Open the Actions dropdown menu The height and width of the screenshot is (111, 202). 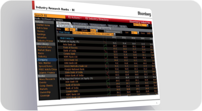[75, 18]
